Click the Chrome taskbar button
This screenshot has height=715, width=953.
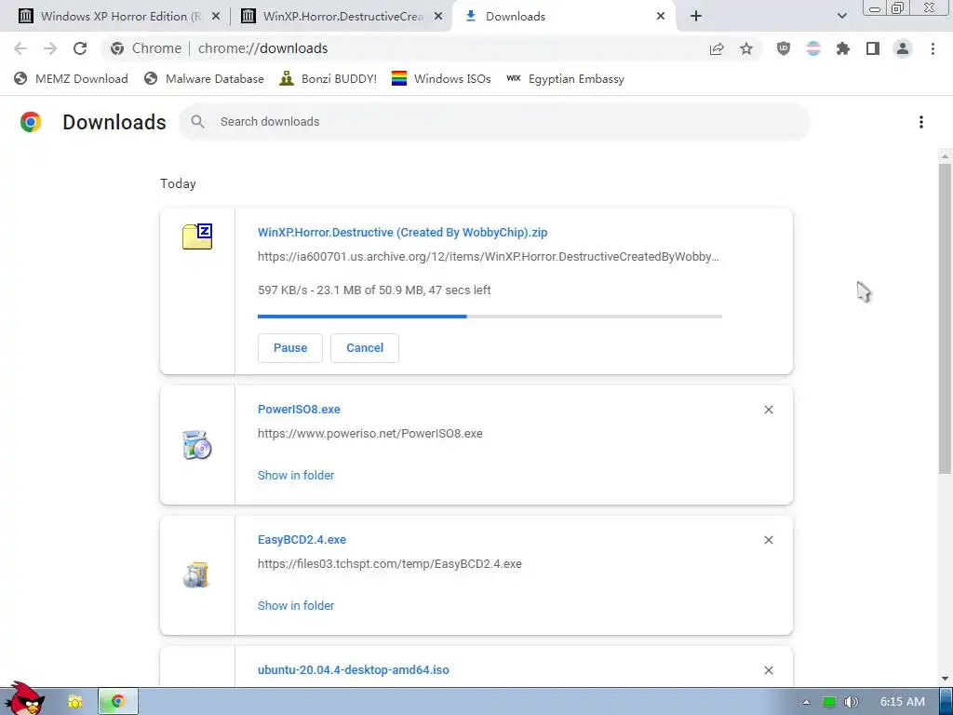pyautogui.click(x=118, y=702)
